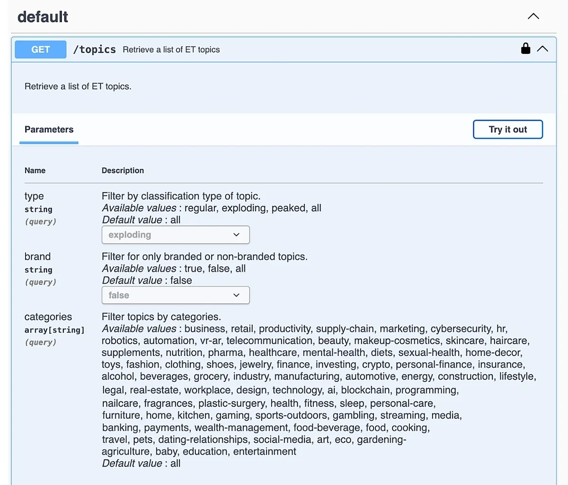
Task: Click the brand dropdown's chevron arrow
Action: click(x=236, y=295)
